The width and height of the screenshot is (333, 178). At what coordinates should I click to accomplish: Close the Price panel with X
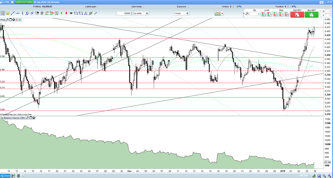tap(13, 20)
